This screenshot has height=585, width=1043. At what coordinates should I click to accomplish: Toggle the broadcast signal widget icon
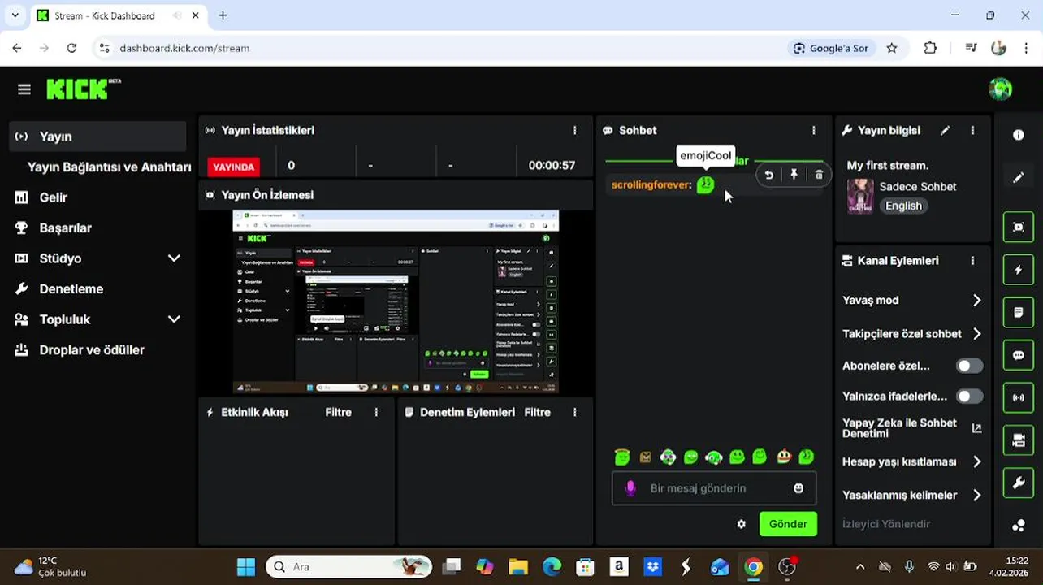pos(1019,397)
